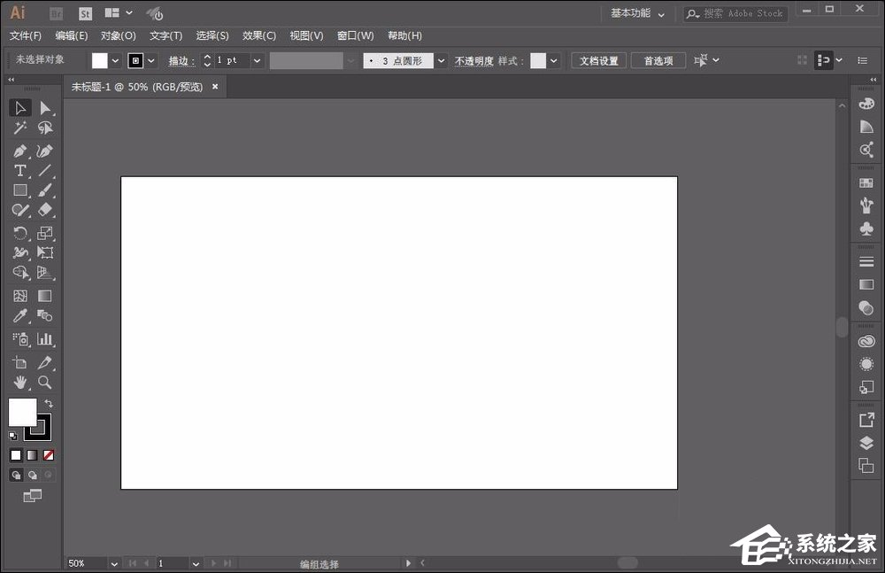Activate the Hand tool

pos(19,383)
